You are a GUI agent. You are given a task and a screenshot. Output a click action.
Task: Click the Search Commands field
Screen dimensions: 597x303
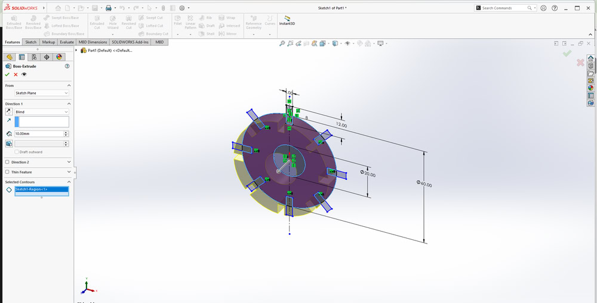(505, 8)
